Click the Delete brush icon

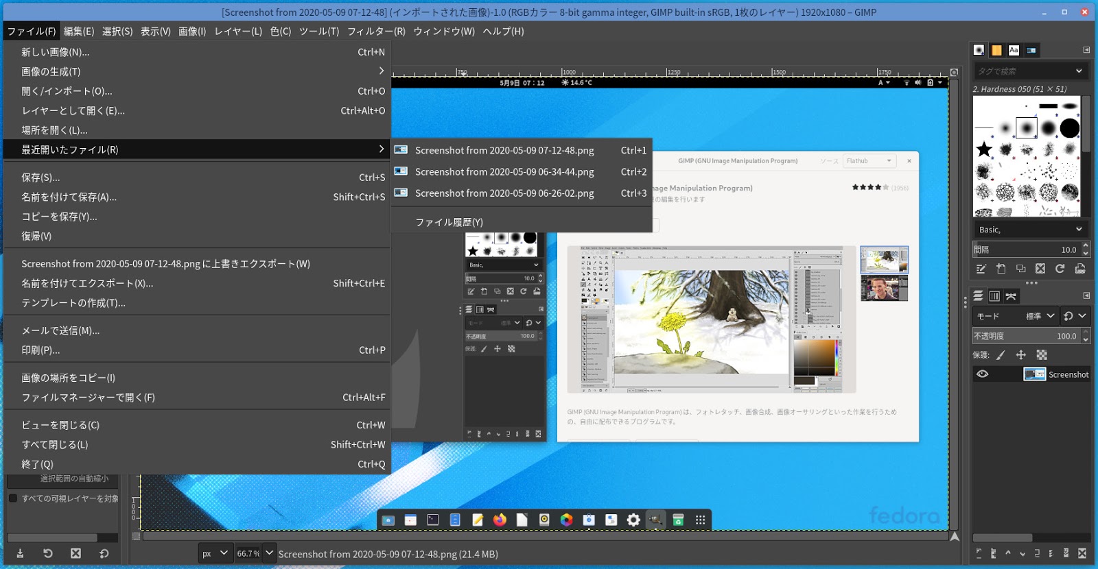coord(1040,269)
